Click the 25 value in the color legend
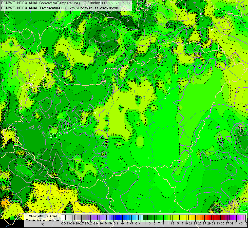The image size is (248, 228). [200, 223]
